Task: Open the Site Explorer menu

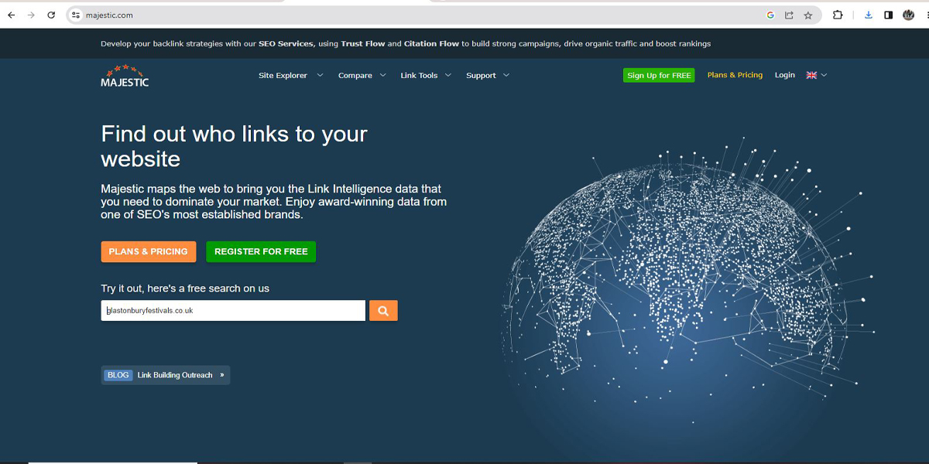Action: point(283,75)
